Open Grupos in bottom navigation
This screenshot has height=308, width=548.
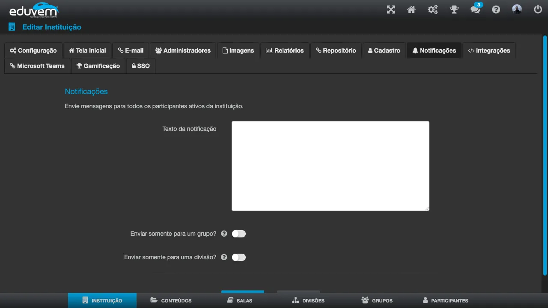click(x=377, y=300)
